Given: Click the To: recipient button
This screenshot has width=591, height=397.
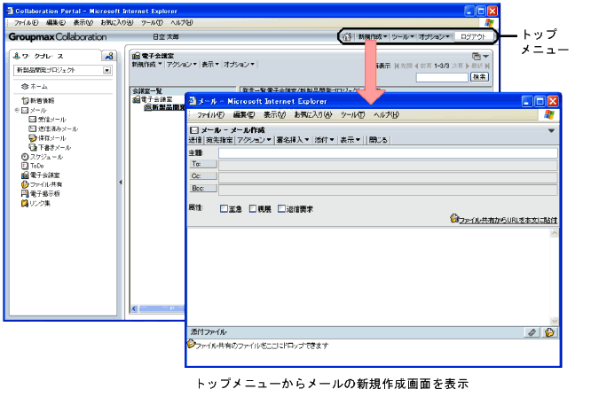Looking at the screenshot, I should pos(198,165).
